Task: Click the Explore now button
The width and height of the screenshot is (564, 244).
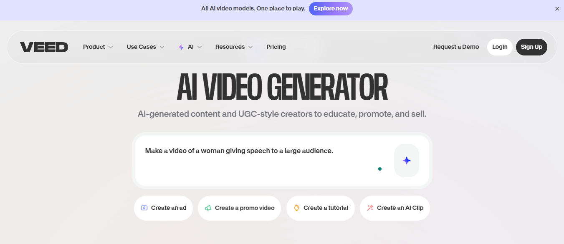Action: 331,8
